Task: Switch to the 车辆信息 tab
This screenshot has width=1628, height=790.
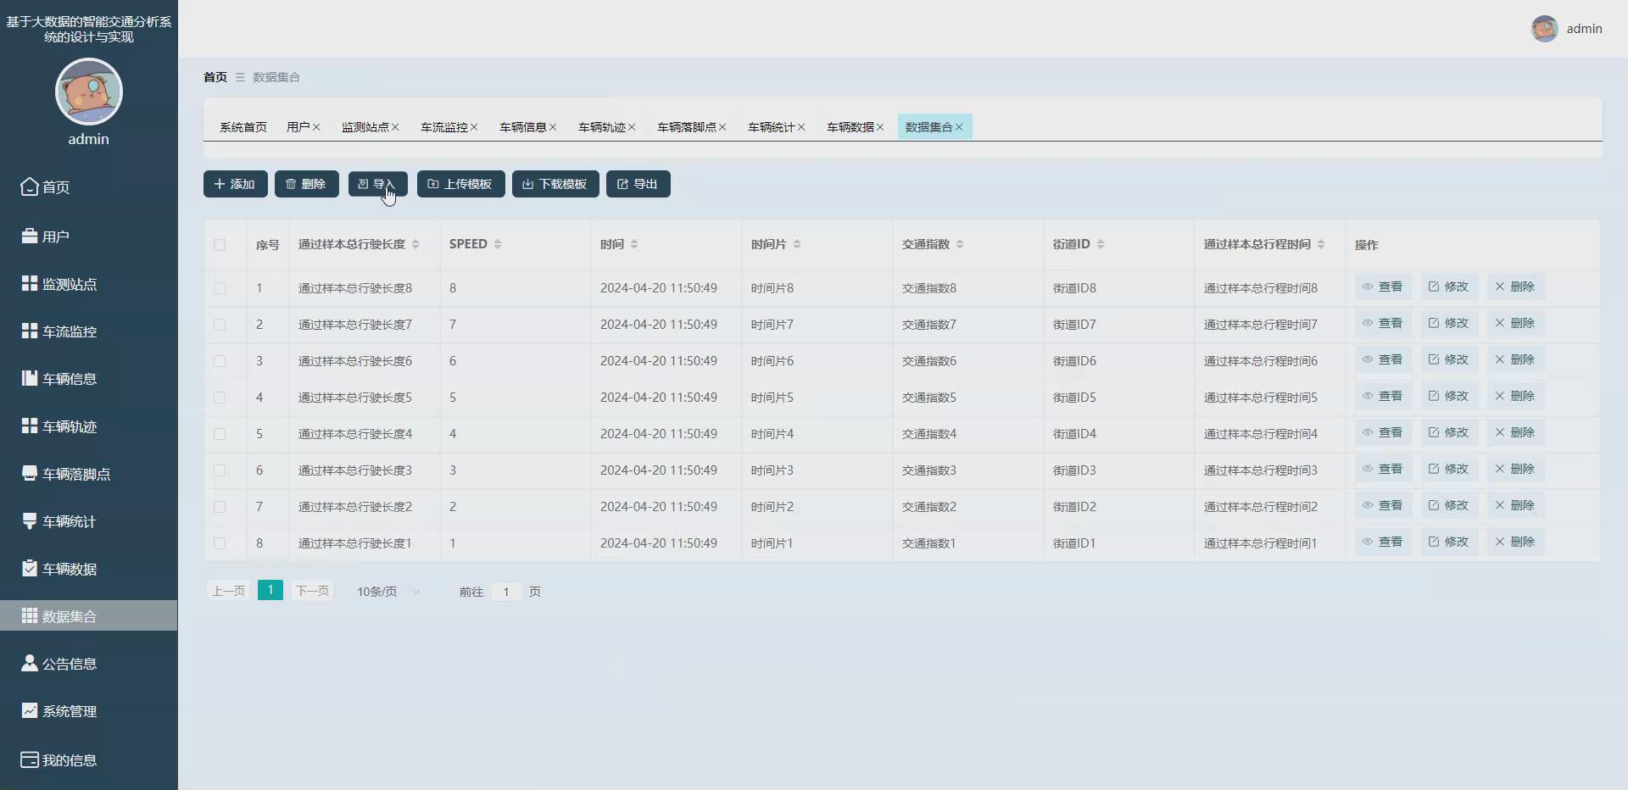Action: [523, 127]
